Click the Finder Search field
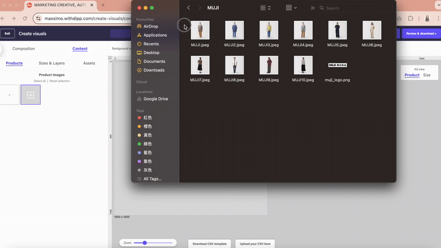 tap(356, 8)
